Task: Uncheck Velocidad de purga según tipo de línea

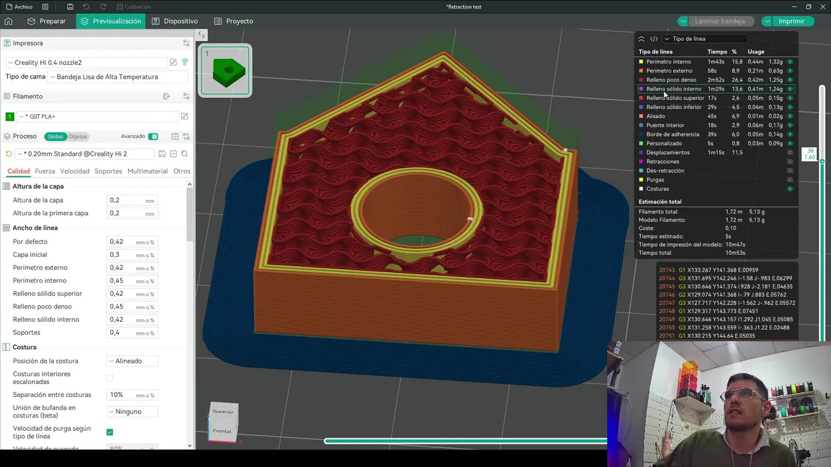Action: tap(110, 432)
